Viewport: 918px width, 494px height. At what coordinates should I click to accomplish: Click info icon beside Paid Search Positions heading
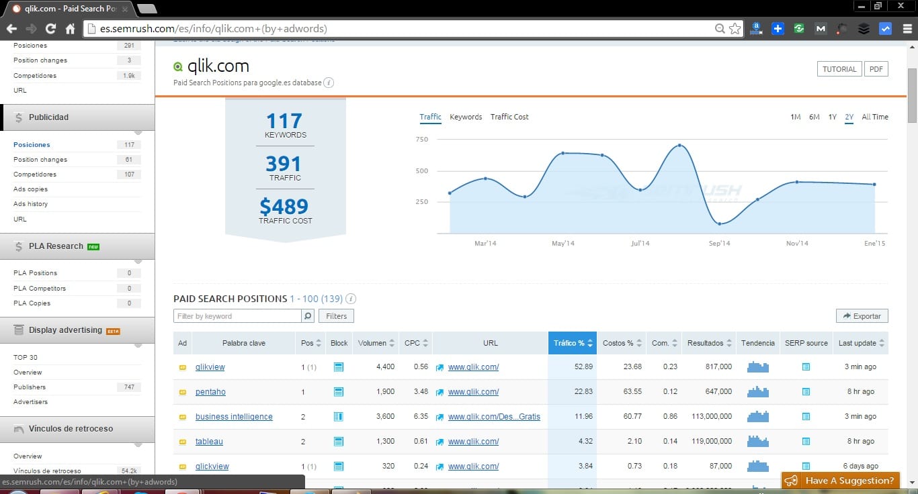(x=351, y=299)
